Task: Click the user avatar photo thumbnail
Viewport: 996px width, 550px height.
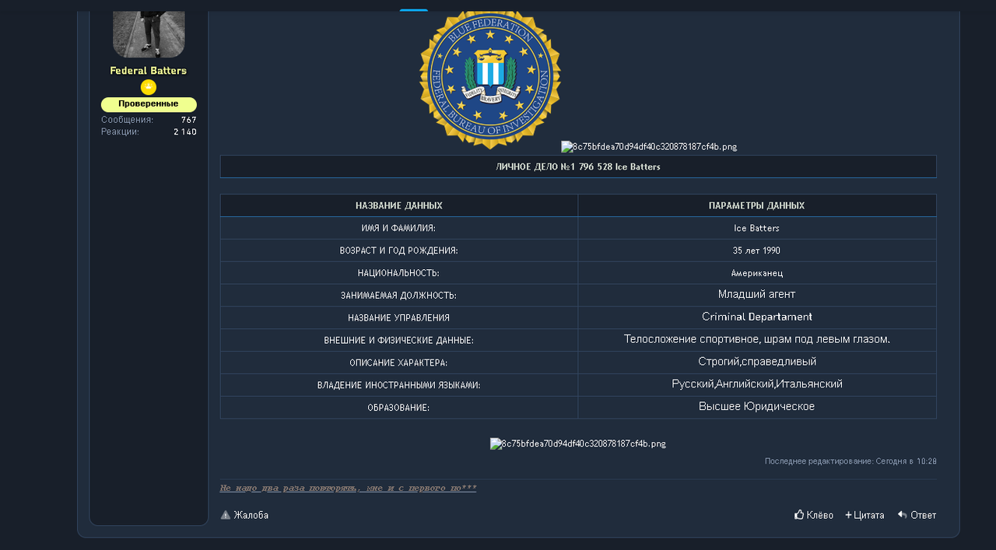Action: coord(149,33)
